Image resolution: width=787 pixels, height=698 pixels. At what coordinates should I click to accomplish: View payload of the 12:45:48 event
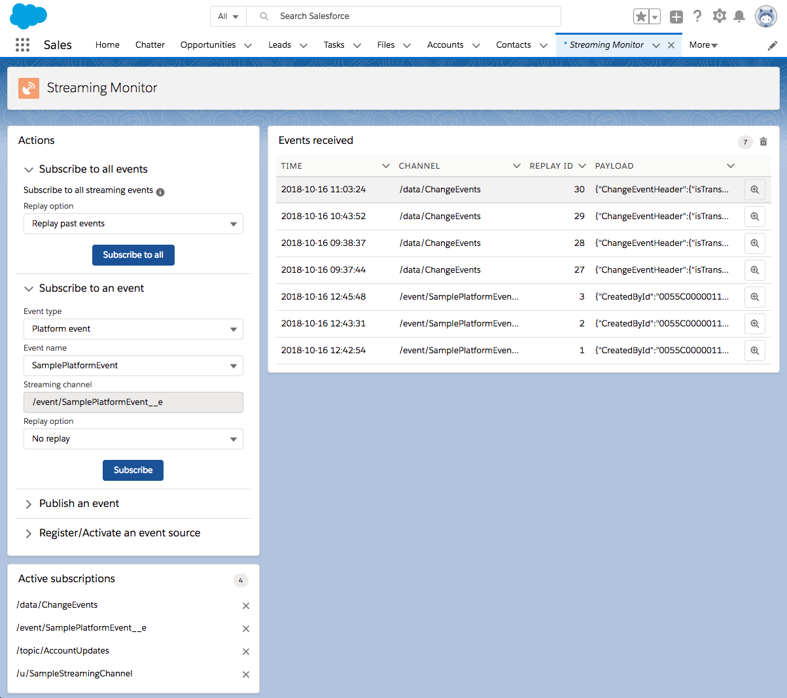tap(755, 297)
